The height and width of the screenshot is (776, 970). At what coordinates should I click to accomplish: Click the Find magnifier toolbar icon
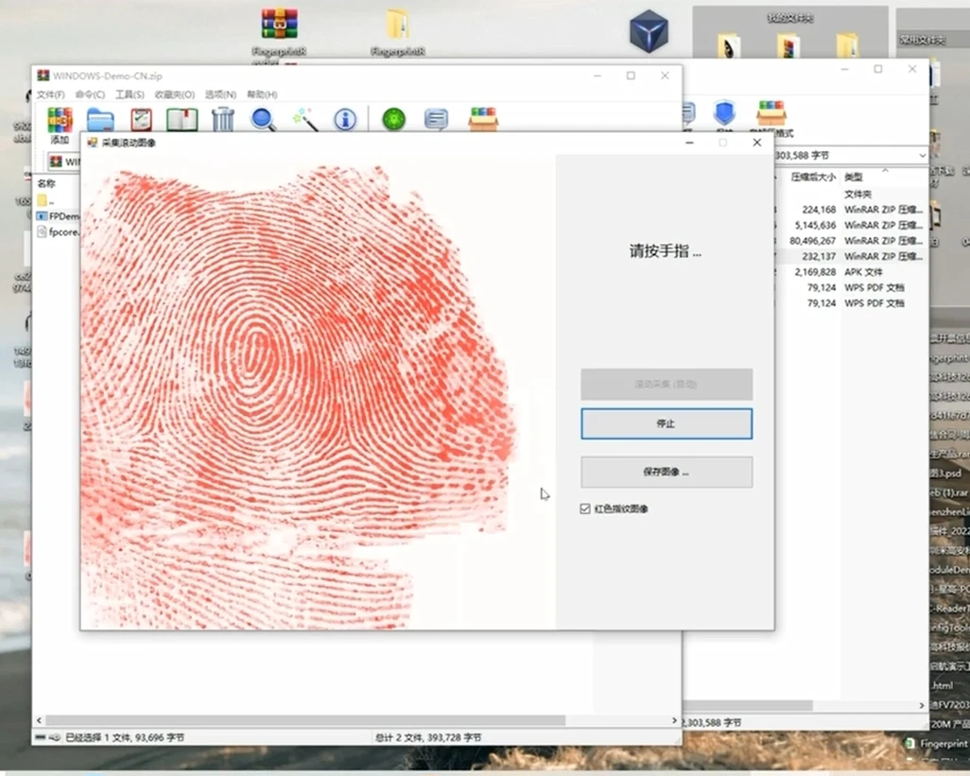263,119
